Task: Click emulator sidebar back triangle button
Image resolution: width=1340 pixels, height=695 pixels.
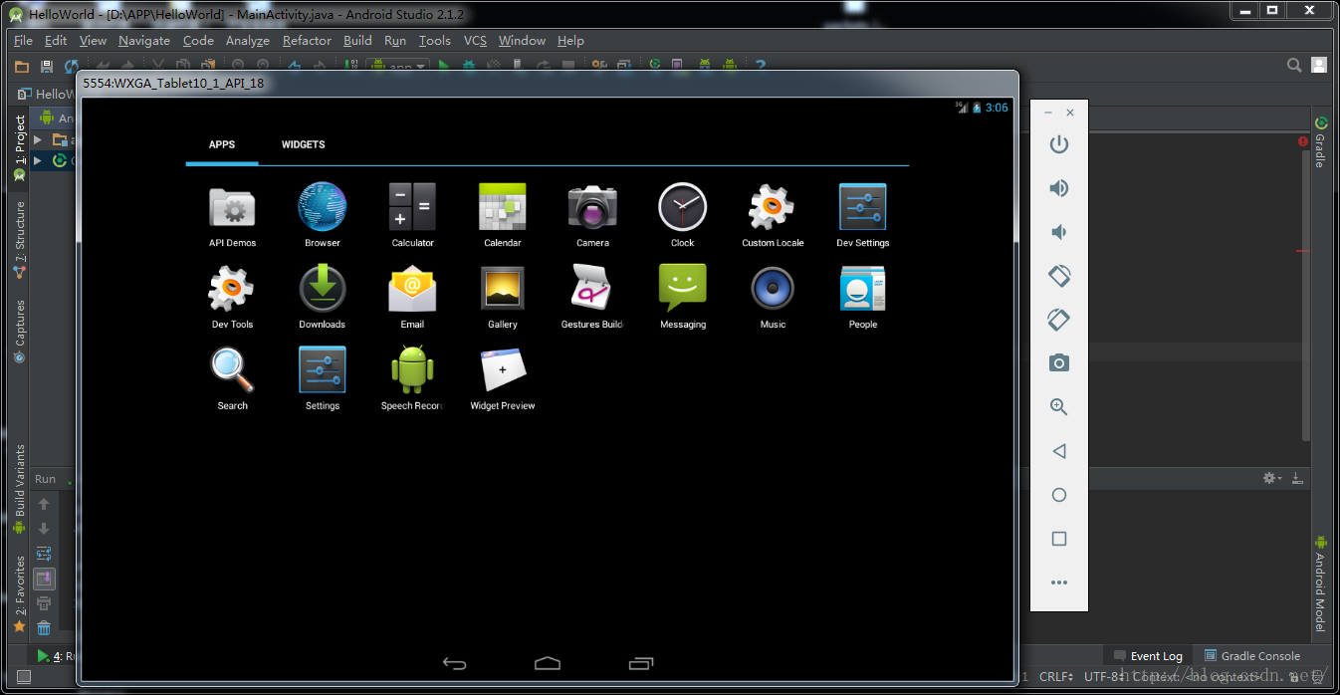Action: click(x=1059, y=451)
